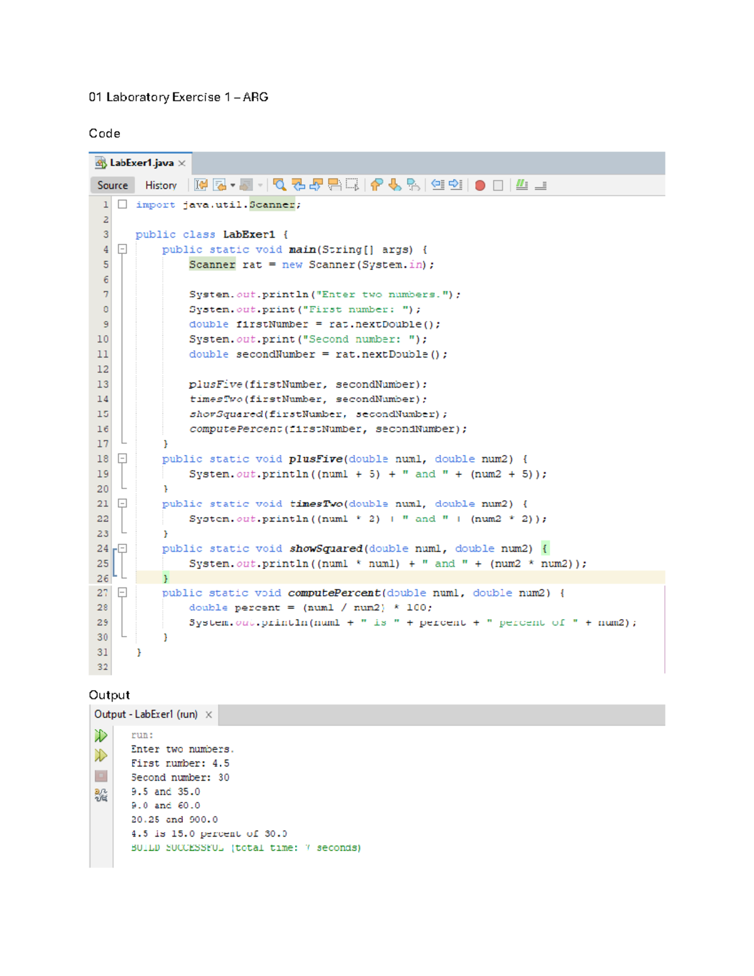Navigate to next occurrence
Screen dimensions: 754x976
[x=316, y=184]
